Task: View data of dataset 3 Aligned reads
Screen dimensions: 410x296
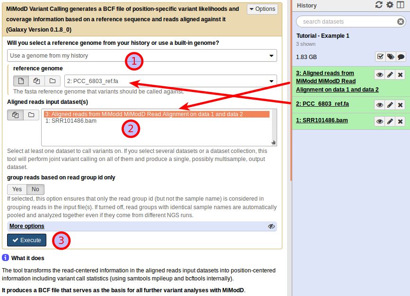Action: pyautogui.click(x=380, y=75)
